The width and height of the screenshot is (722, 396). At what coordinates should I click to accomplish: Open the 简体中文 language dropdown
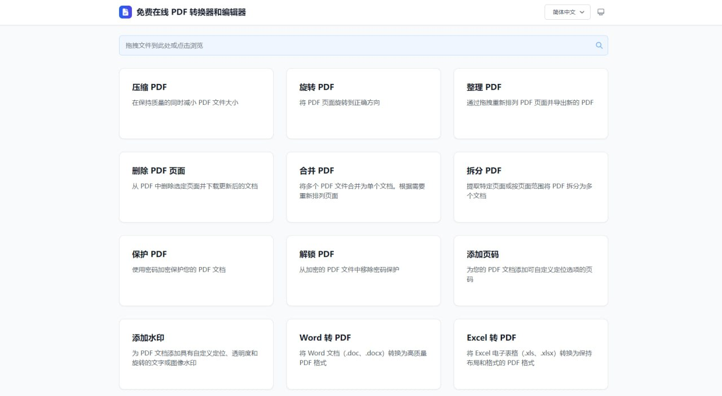567,12
